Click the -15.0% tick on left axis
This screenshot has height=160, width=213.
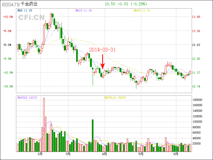tap(8, 86)
